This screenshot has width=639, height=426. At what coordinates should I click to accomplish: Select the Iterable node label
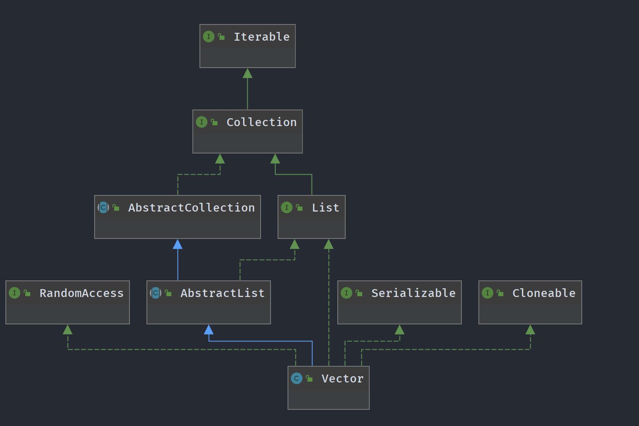(261, 37)
